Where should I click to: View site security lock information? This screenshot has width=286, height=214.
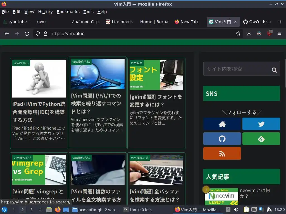point(46,33)
